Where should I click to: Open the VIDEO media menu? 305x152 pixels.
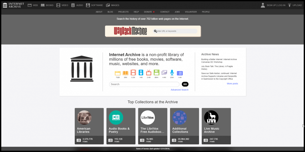point(62,5)
